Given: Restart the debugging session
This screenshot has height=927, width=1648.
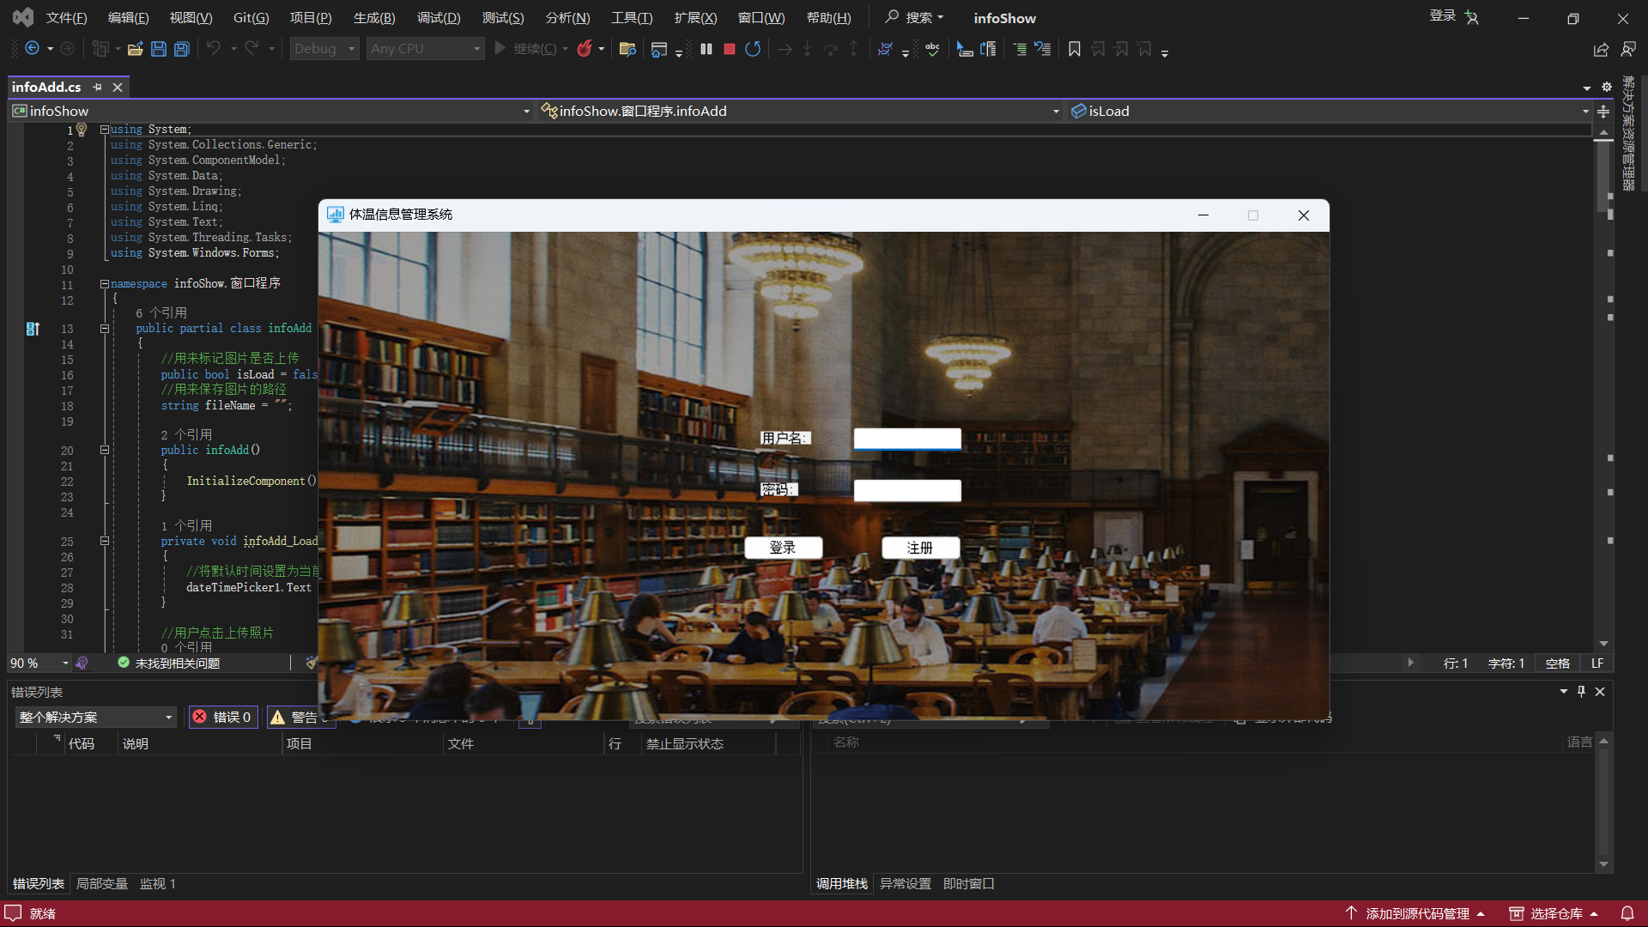Looking at the screenshot, I should (x=753, y=49).
